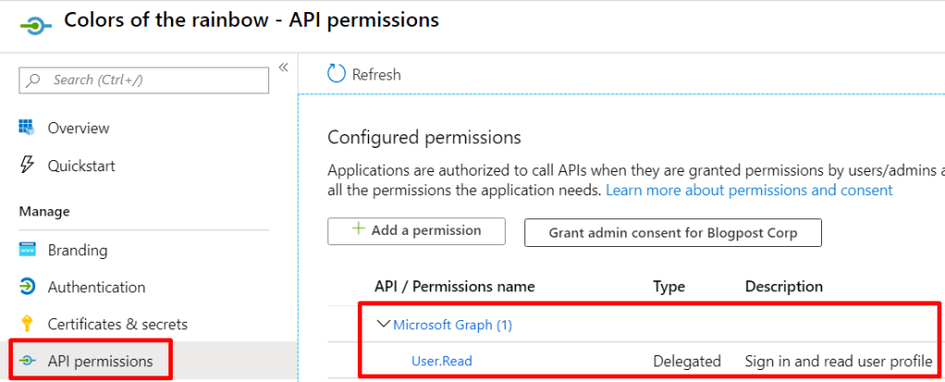
Task: Click the Type column header
Action: point(669,287)
